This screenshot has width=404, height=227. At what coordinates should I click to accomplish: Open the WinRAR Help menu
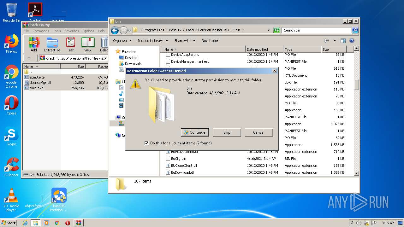coord(101,31)
